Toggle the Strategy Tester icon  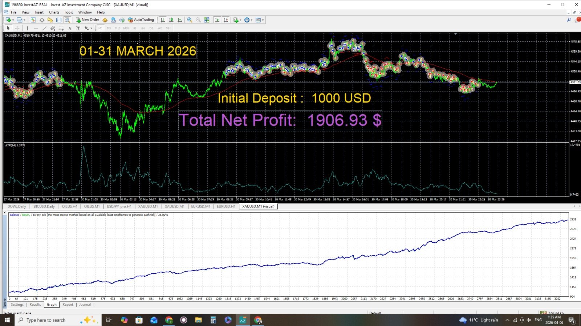67,20
